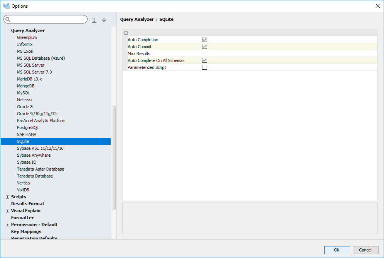Click the Cancel button
The image size is (384, 258).
365,250
